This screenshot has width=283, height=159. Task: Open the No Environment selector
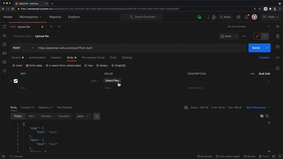coord(249,26)
